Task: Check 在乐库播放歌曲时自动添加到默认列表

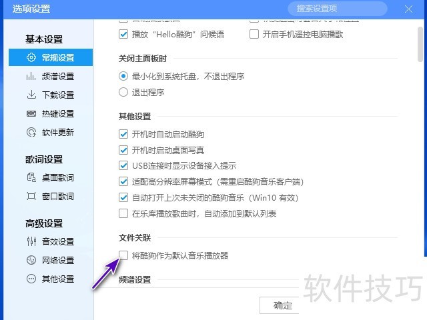Action: coord(123,214)
